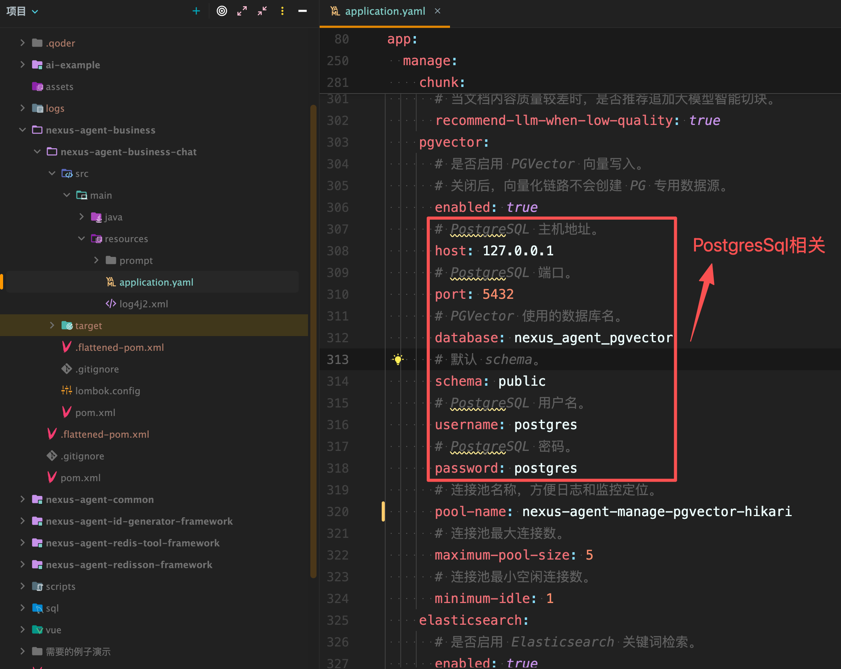Click database value nexus_agent_pgvector
The image size is (841, 669).
click(x=593, y=338)
